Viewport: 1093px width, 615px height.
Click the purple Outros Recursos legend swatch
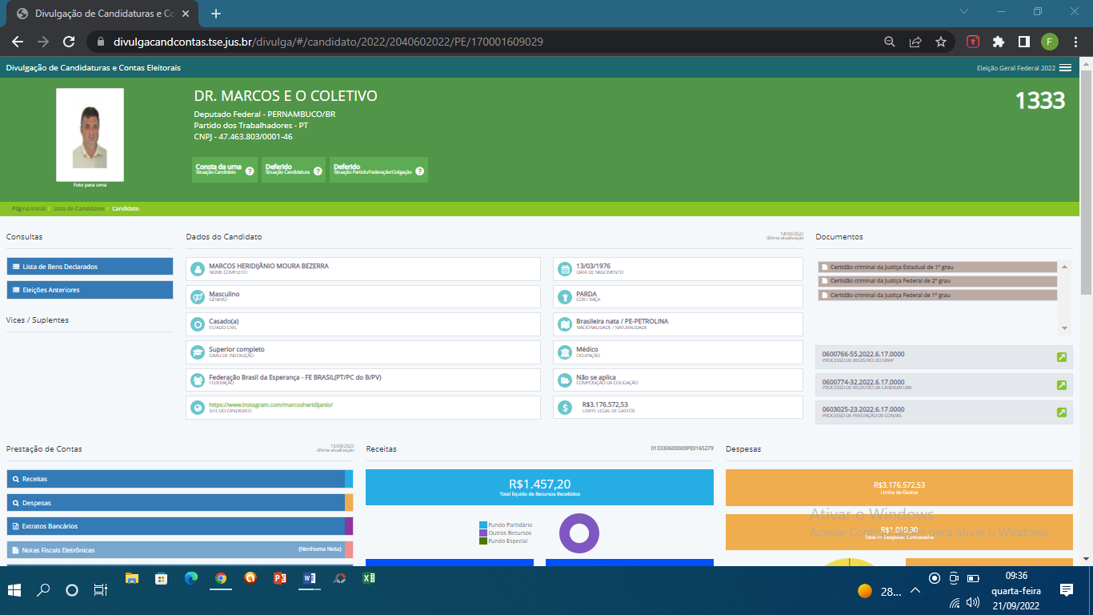[x=482, y=533]
